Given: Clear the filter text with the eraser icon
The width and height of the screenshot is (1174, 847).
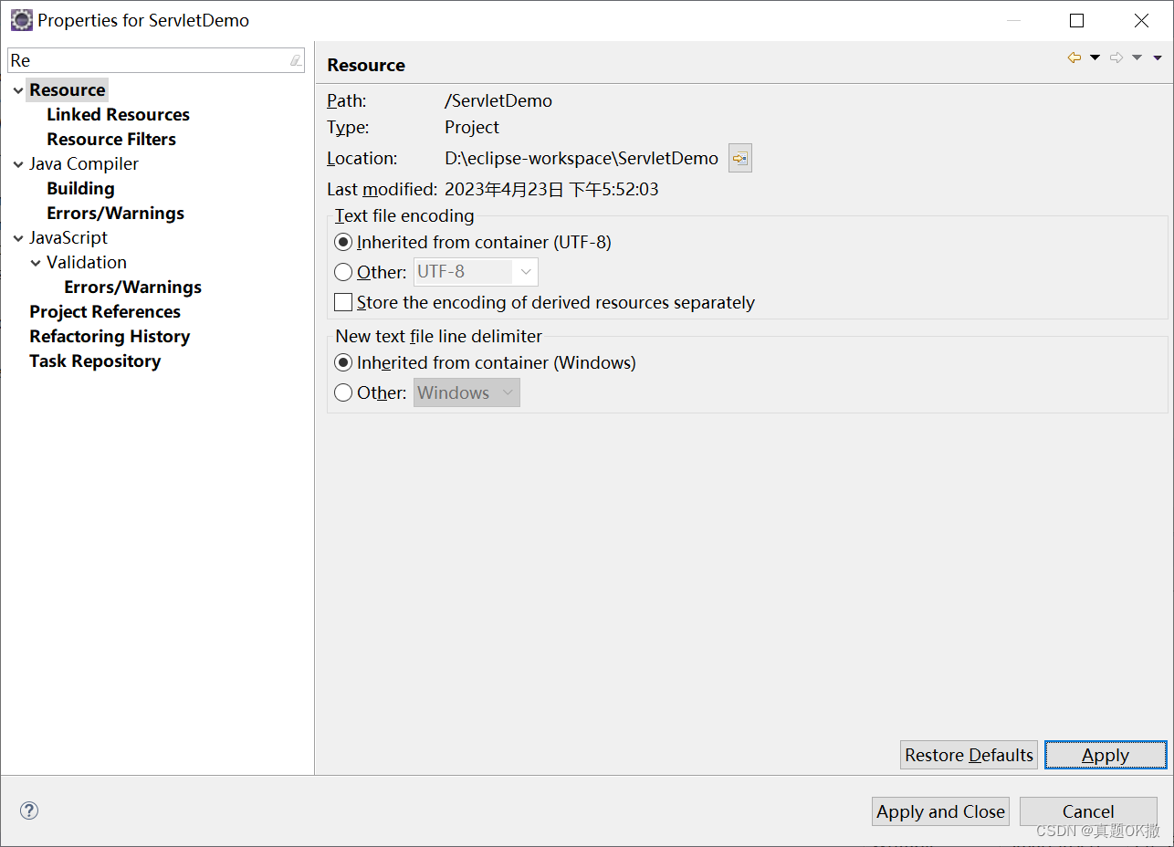Looking at the screenshot, I should pyautogui.click(x=295, y=60).
